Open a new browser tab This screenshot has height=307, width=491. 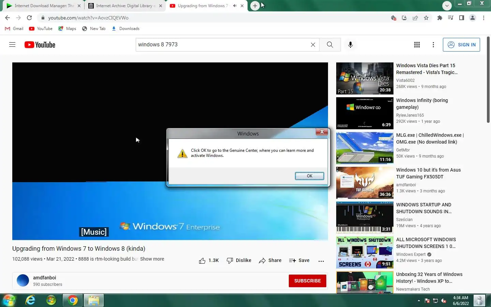(x=255, y=6)
